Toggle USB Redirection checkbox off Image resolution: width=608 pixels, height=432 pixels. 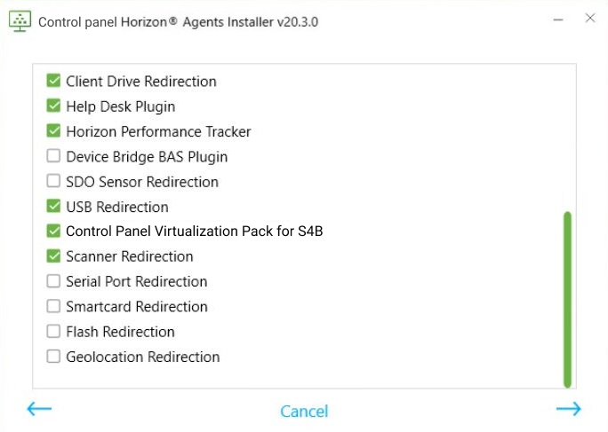53,207
